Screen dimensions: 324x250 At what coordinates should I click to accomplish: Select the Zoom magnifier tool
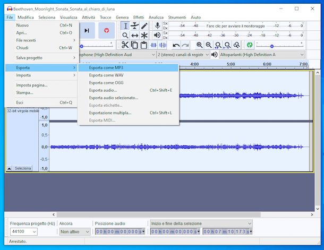click(125, 36)
